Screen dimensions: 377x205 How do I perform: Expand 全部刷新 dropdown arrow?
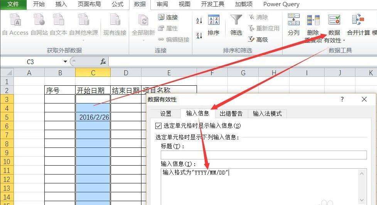tap(143, 40)
